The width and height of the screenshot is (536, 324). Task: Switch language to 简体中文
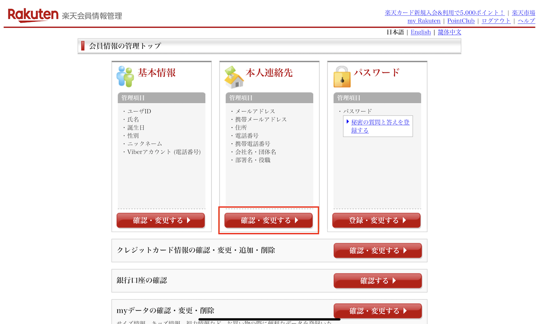[x=449, y=32]
